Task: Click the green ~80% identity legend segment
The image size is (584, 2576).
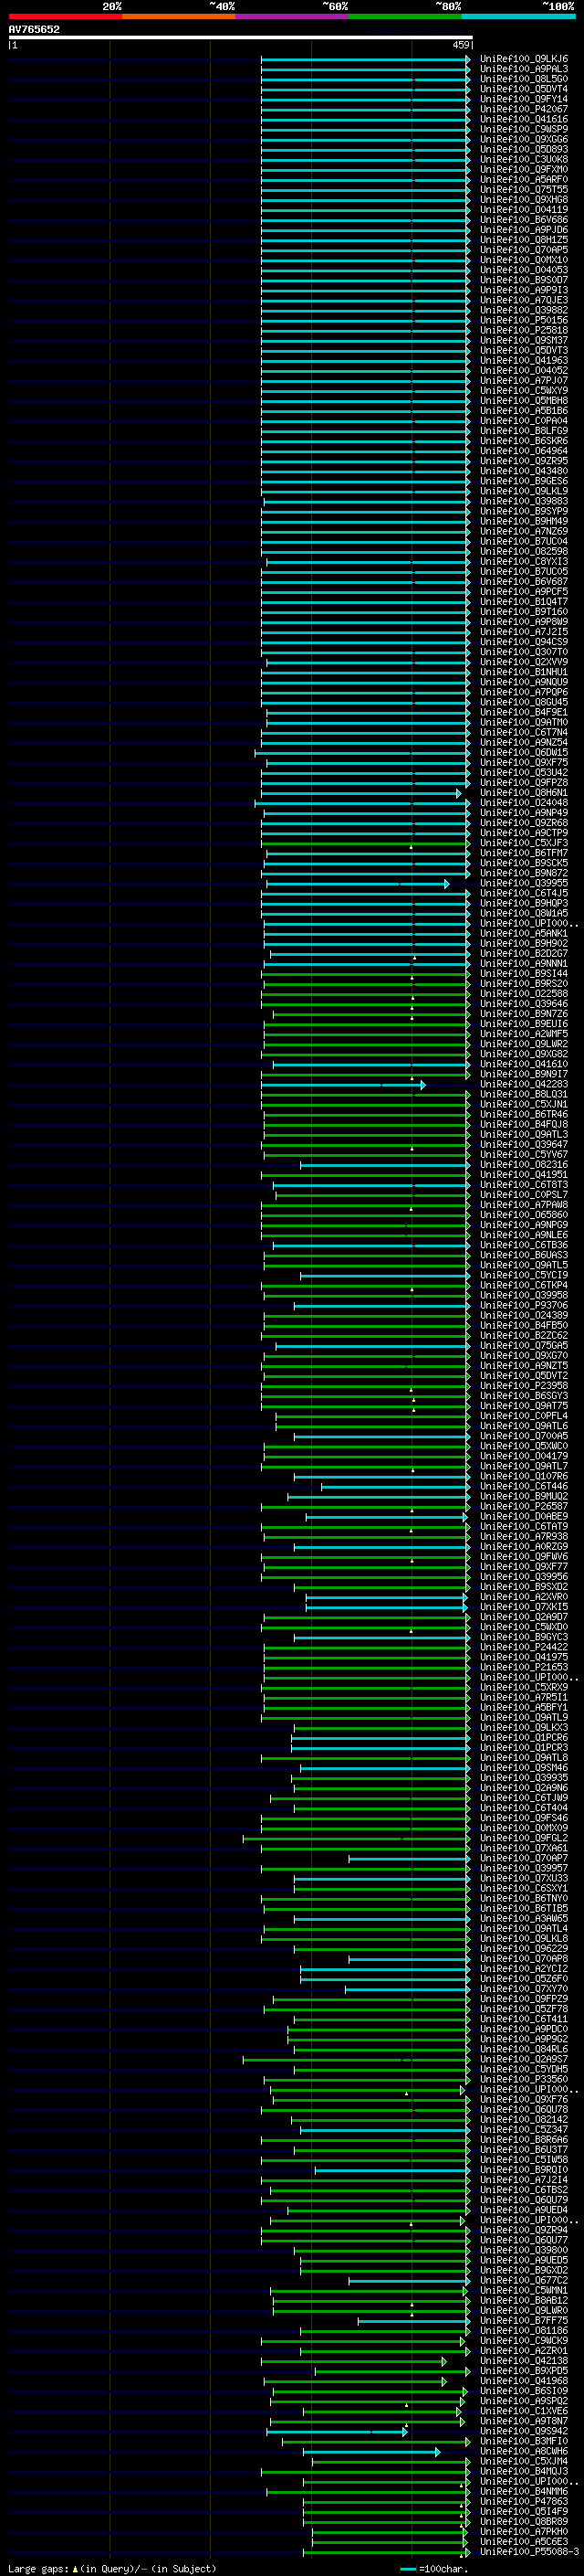Action: tap(405, 16)
